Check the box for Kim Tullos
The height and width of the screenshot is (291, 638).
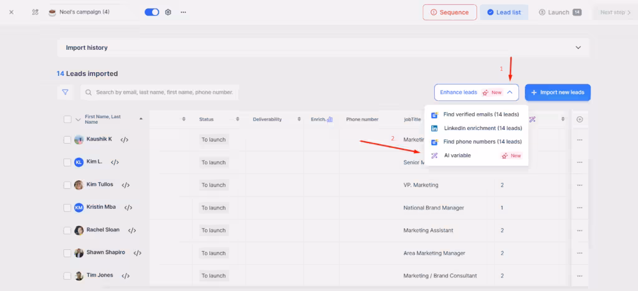point(67,185)
